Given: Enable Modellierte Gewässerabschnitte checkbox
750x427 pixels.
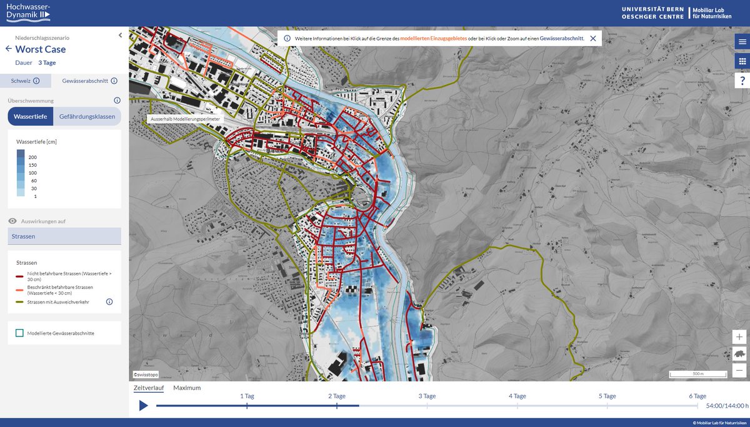Looking at the screenshot, I should click(19, 333).
